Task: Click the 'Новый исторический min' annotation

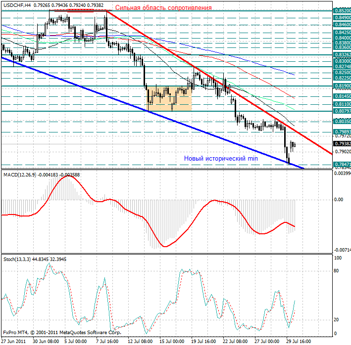Action: [x=221, y=159]
